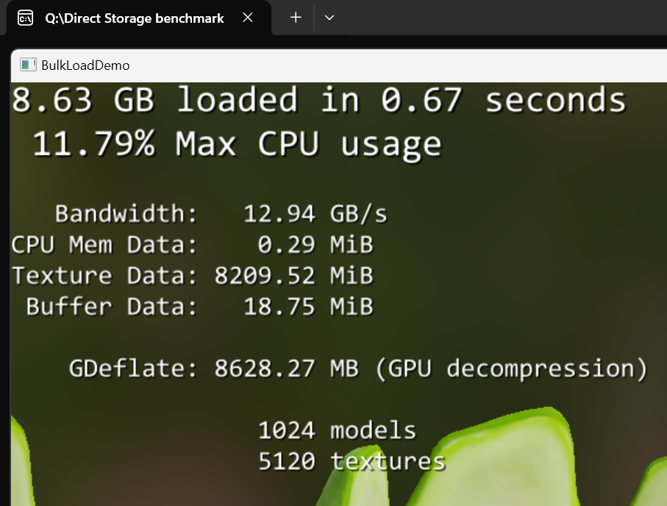Click the GDeflate GPU decompression line
667x506 pixels.
tap(358, 368)
